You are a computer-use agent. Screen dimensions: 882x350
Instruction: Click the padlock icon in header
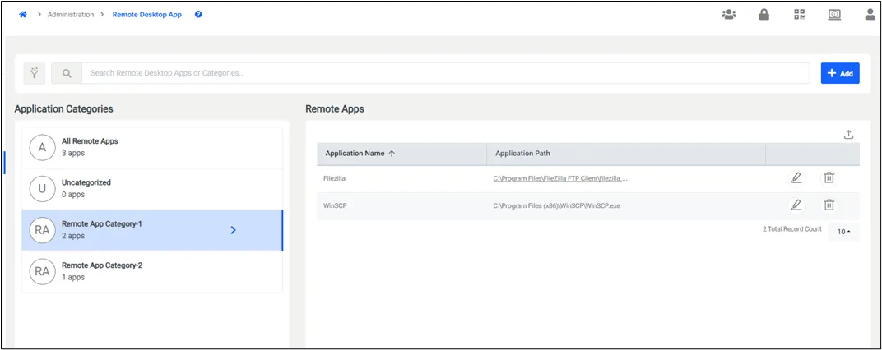(x=764, y=15)
